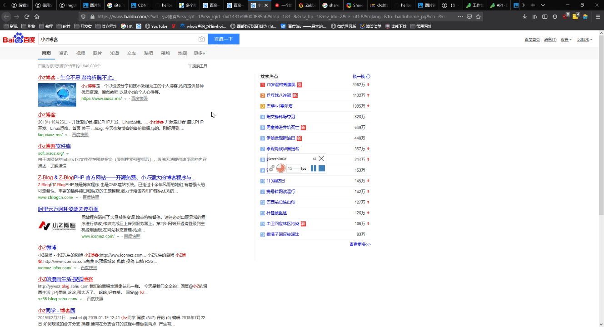The height and width of the screenshot is (327, 604).
Task: Switch to the 资讯 search tab
Action: tap(63, 53)
